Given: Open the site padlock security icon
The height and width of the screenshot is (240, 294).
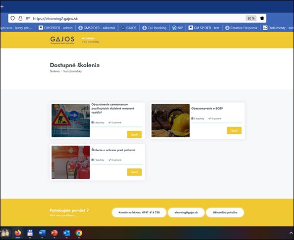Looking at the screenshot, I should [20, 18].
